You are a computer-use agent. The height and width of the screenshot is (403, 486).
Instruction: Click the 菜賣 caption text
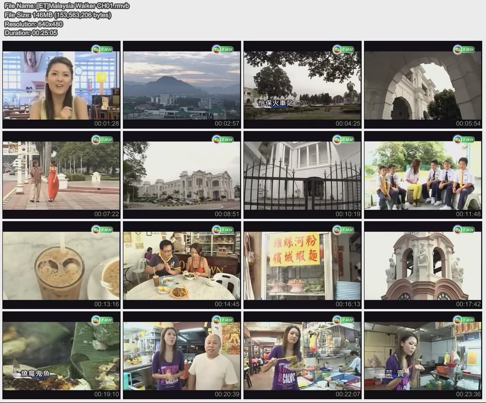394,374
